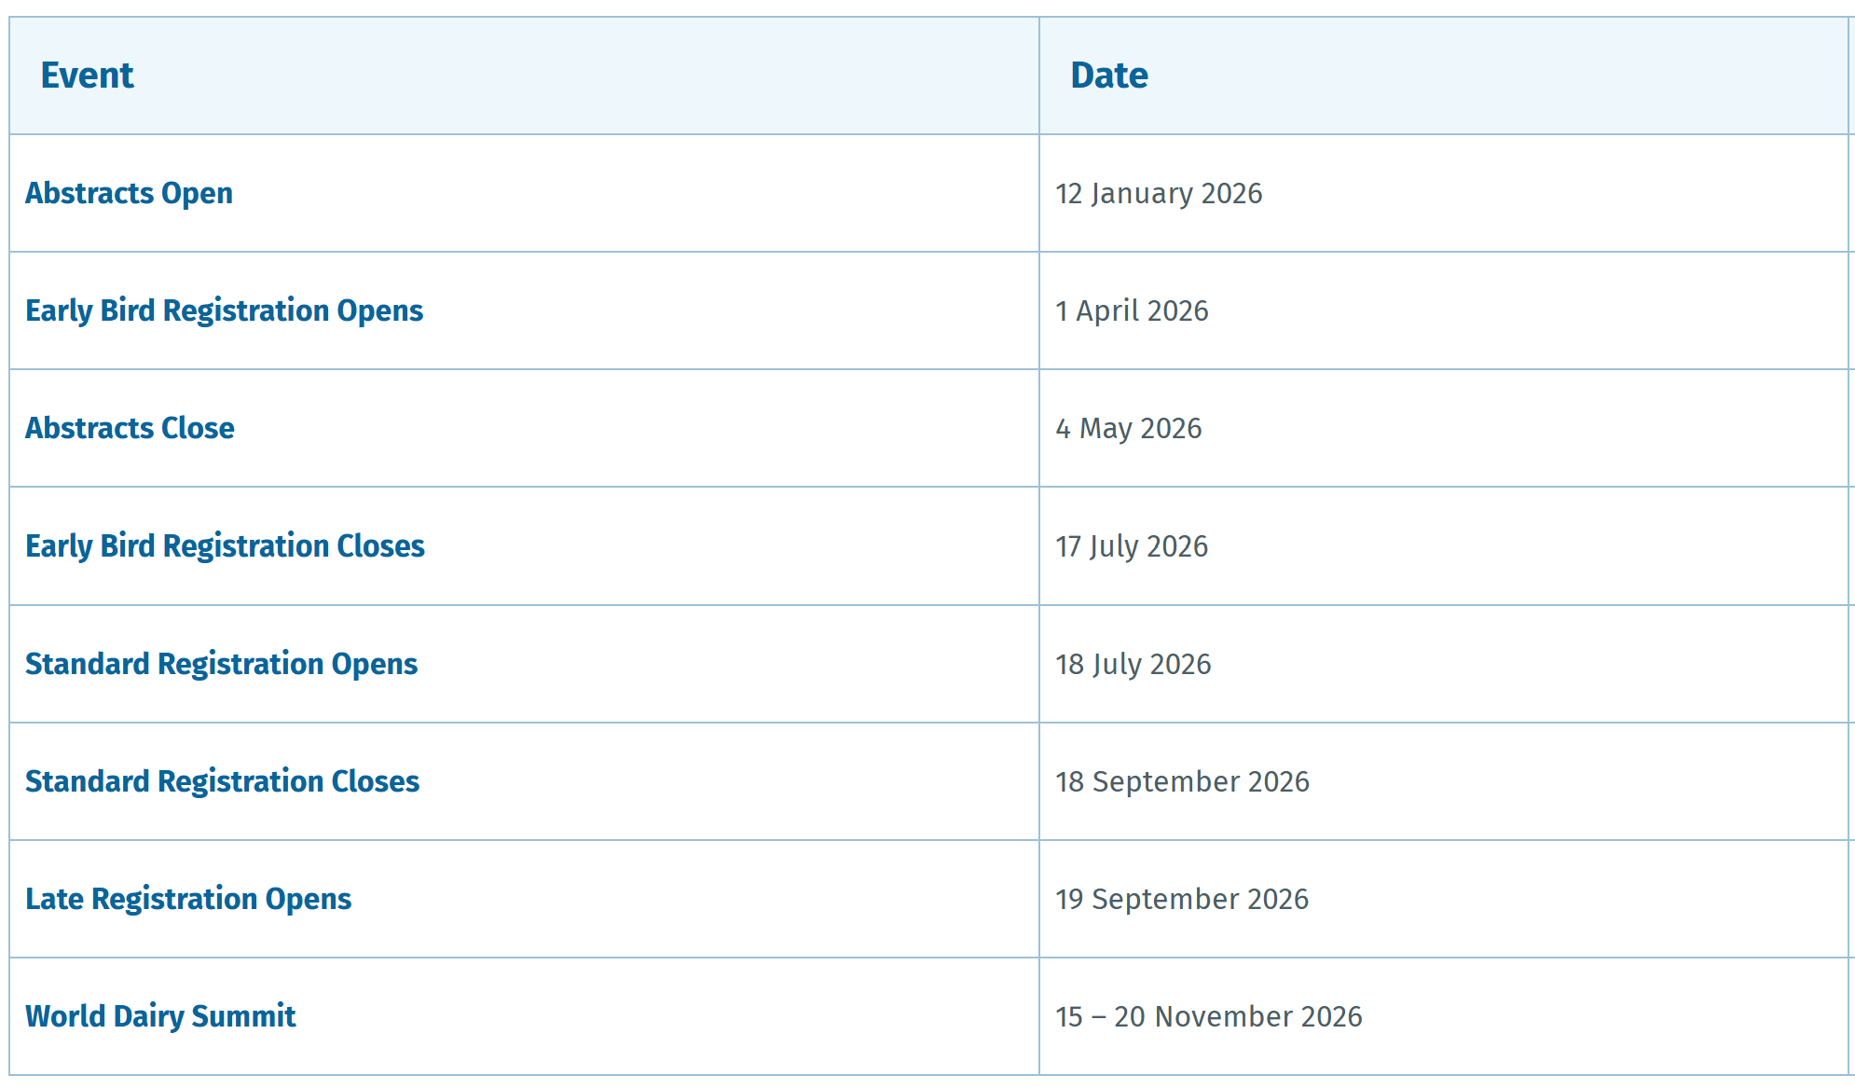Select the 19 September 2026 date
This screenshot has height=1089, width=1855.
(1182, 900)
